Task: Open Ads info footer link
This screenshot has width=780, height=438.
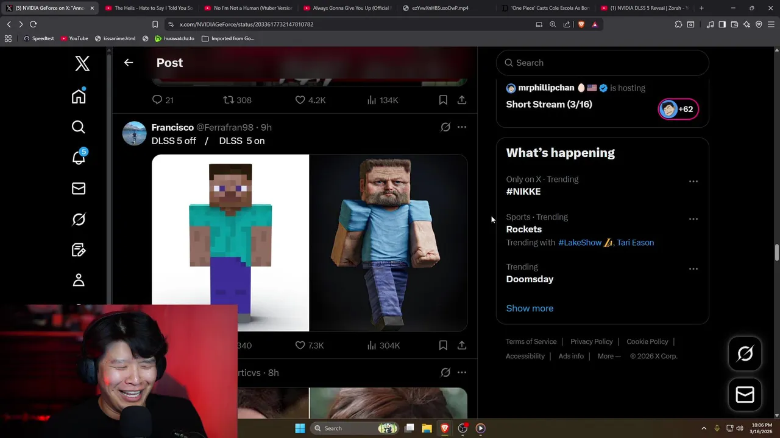Action: click(571, 356)
